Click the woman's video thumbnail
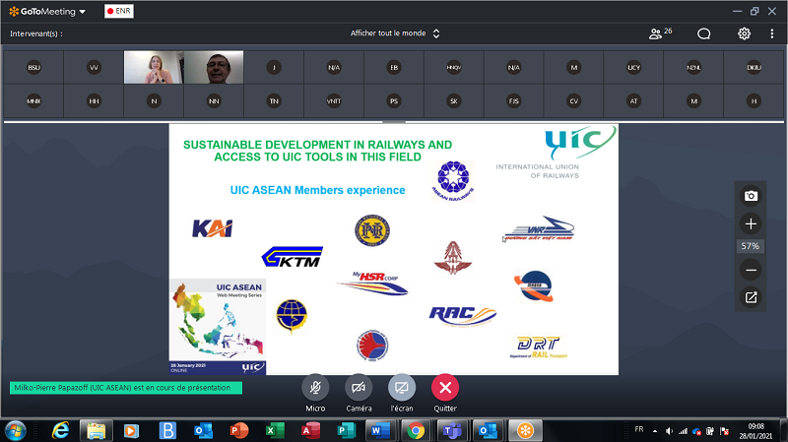Viewport: 788px width, 442px height. click(x=153, y=67)
